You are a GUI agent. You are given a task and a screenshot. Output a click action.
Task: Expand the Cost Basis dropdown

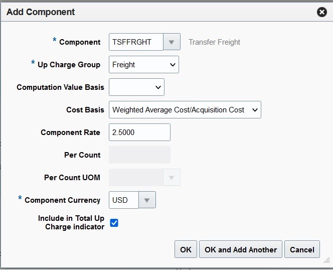pyautogui.click(x=185, y=110)
